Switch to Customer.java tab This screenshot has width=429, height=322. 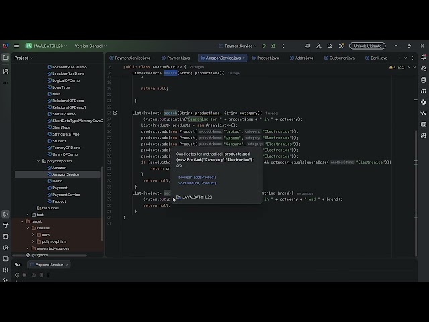tap(339, 58)
